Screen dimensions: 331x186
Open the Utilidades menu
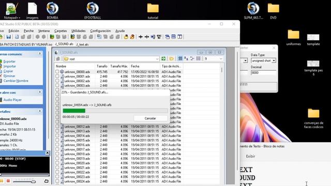pyautogui.click(x=78, y=31)
